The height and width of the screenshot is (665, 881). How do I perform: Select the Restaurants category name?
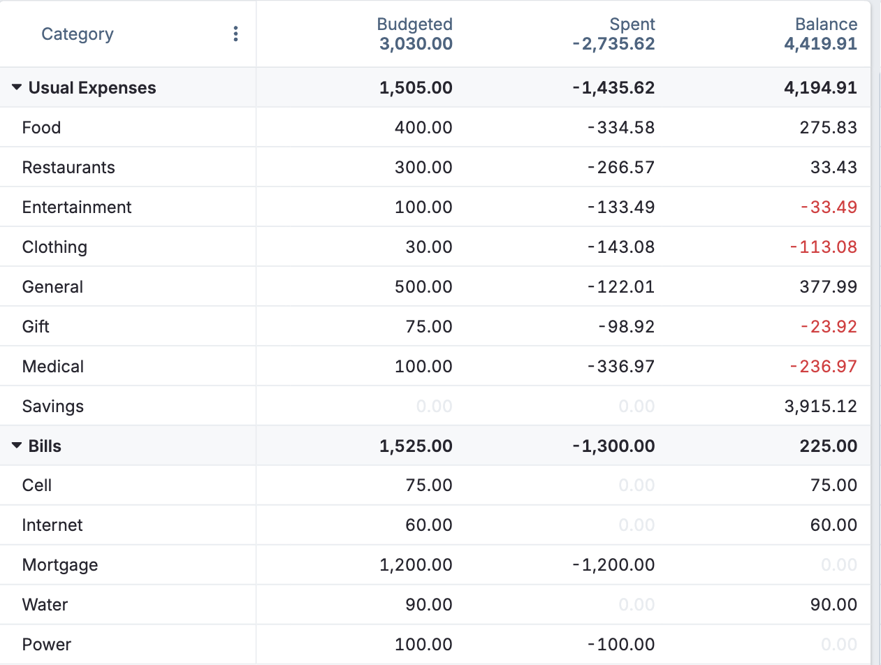pyautogui.click(x=68, y=168)
